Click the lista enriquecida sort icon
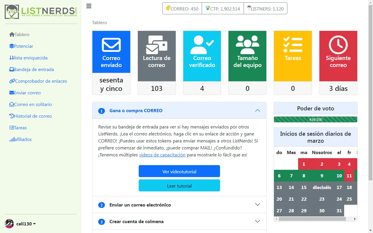Image resolution: width=373 pixels, height=233 pixels. pyautogui.click(x=12, y=58)
